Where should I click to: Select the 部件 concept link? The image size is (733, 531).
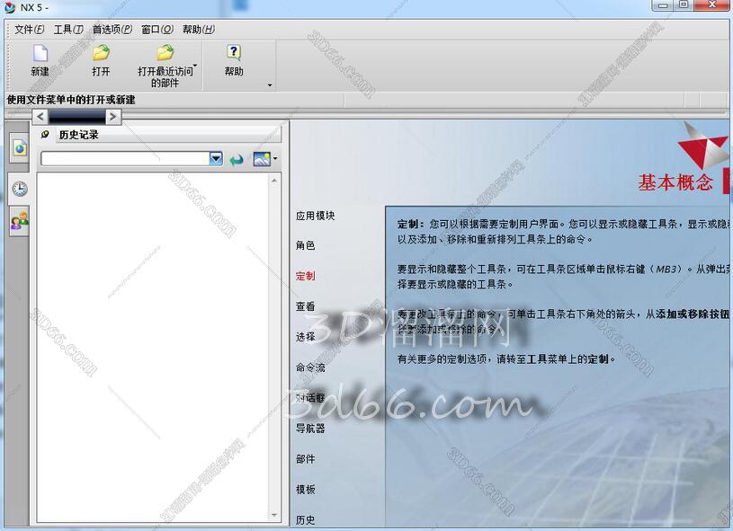click(x=305, y=459)
